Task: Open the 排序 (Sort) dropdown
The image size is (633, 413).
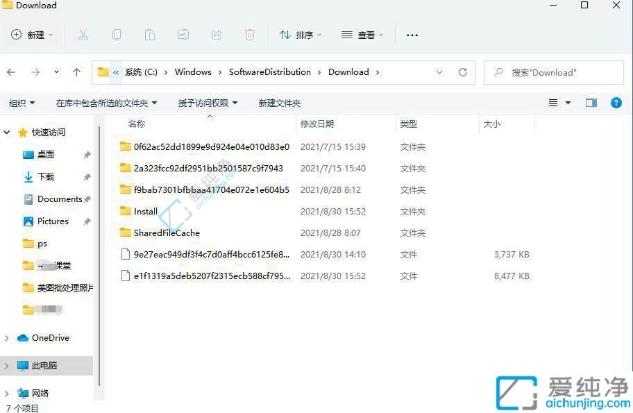Action: point(300,35)
